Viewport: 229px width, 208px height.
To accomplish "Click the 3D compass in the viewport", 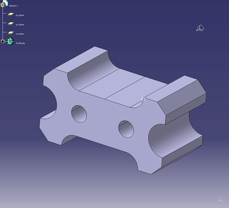I will point(200,28).
